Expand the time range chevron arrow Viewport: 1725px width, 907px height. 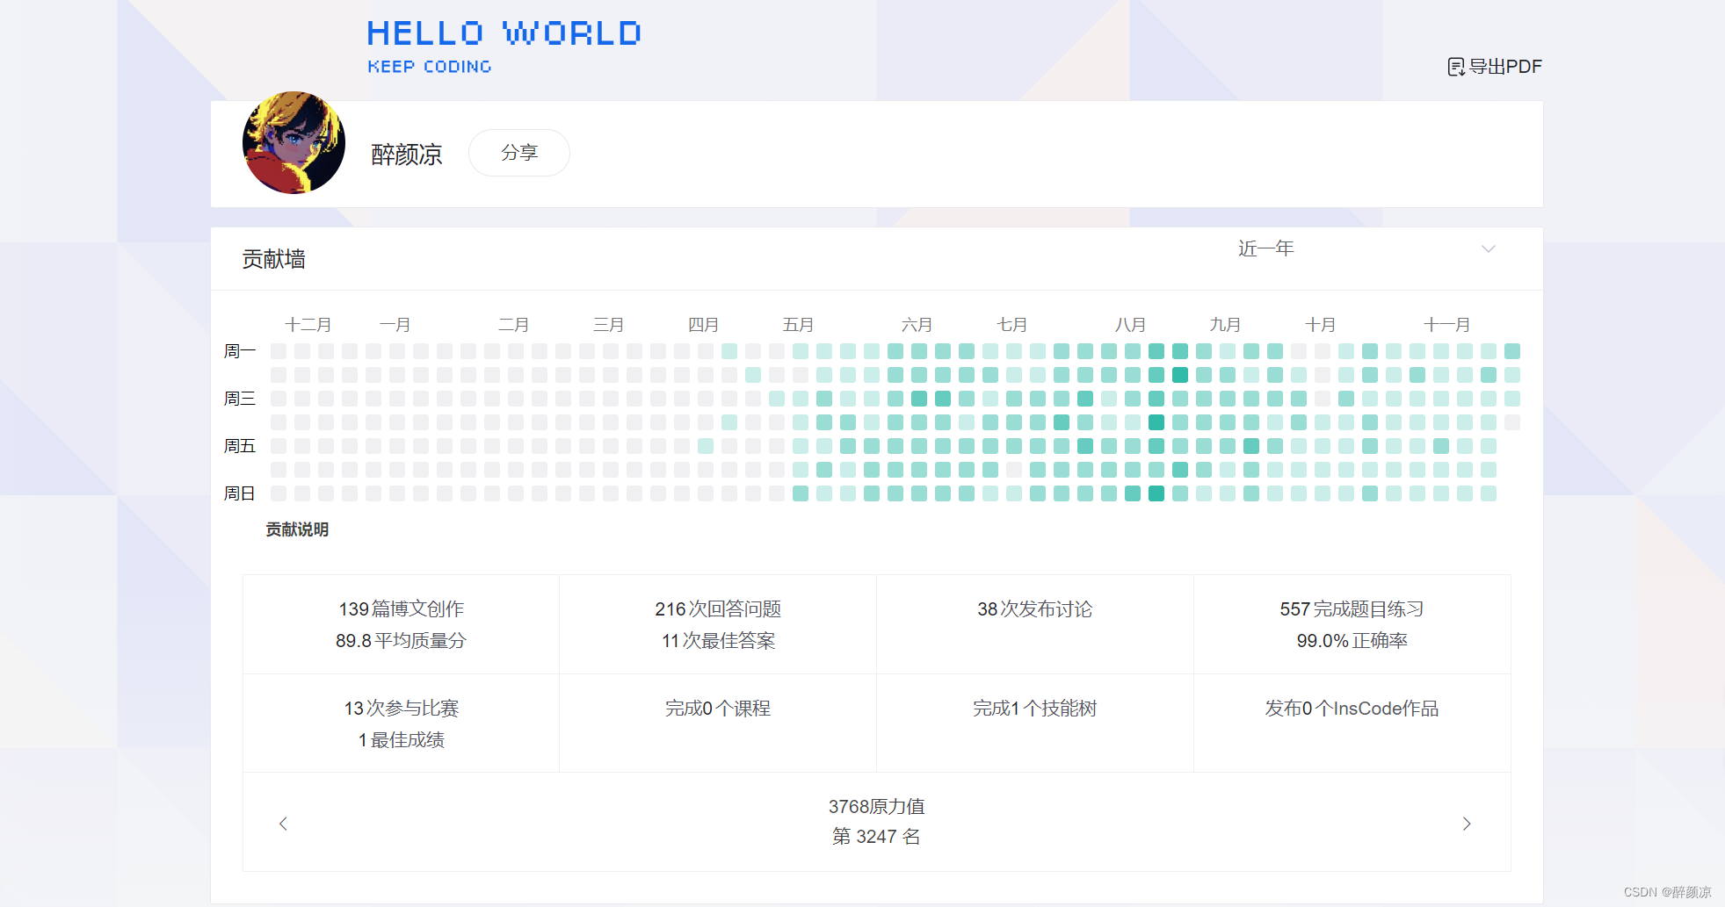(1489, 248)
